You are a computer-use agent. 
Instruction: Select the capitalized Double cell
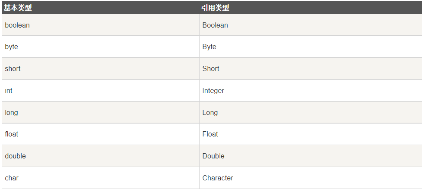(311, 156)
